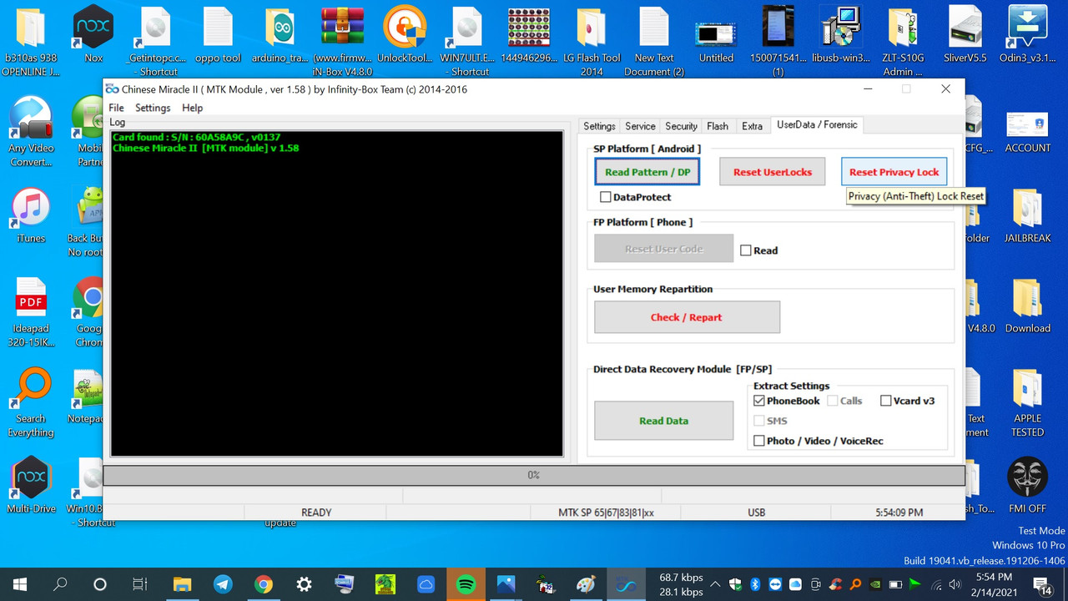Screen dimensions: 1068x601
Task: Open the arduino_tra... desktop icon
Action: [280, 33]
